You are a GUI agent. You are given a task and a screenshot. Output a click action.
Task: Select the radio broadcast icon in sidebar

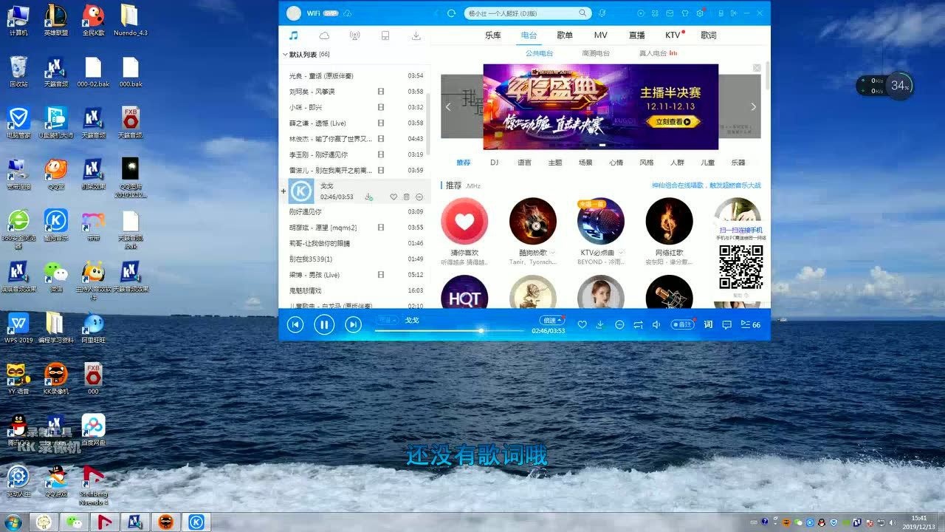pos(354,35)
